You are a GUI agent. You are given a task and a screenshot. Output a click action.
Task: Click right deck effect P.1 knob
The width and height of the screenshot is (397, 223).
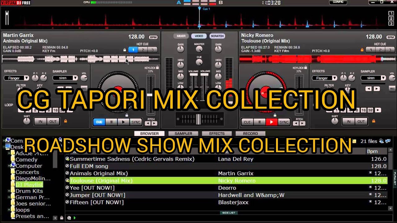(x=344, y=78)
